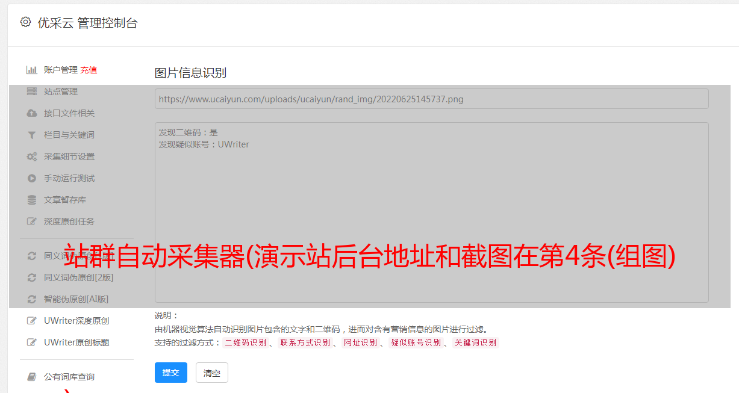Click the 图片信息识别 heading
Viewport: 739px width, 393px height.
(x=190, y=73)
